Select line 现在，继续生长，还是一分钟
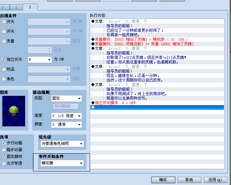 pos(157,76)
